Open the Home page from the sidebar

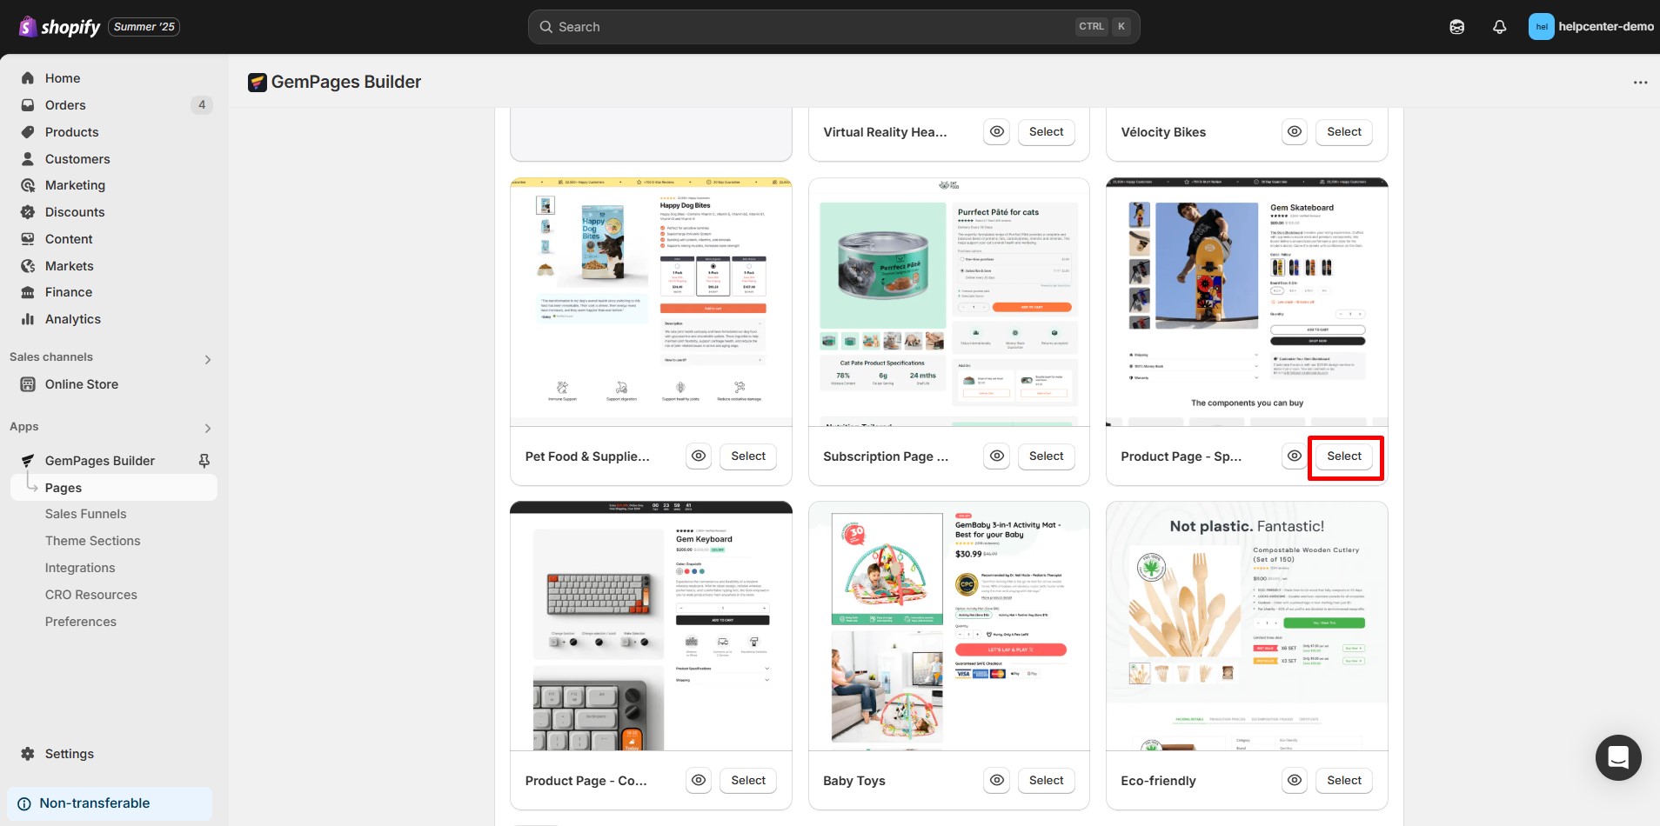[62, 78]
